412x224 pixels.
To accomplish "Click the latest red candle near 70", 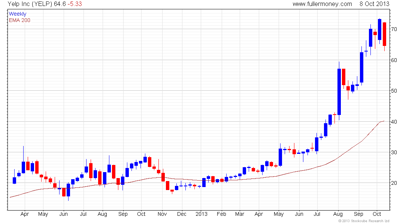I will point(384,34).
